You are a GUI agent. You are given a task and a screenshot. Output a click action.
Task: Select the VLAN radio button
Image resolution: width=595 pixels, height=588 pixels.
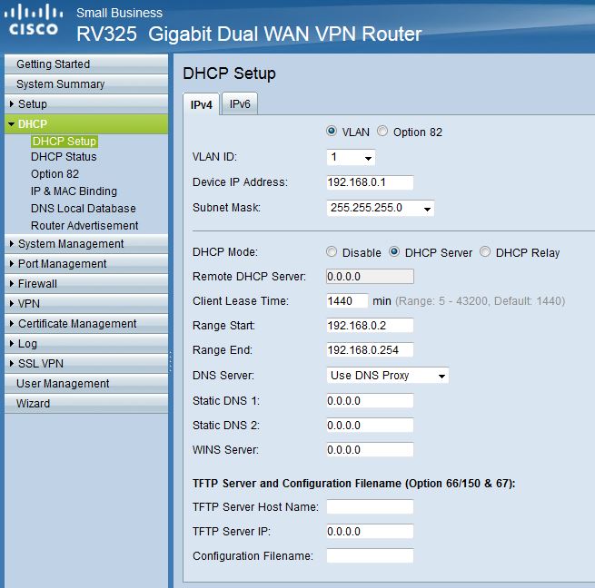pos(332,132)
